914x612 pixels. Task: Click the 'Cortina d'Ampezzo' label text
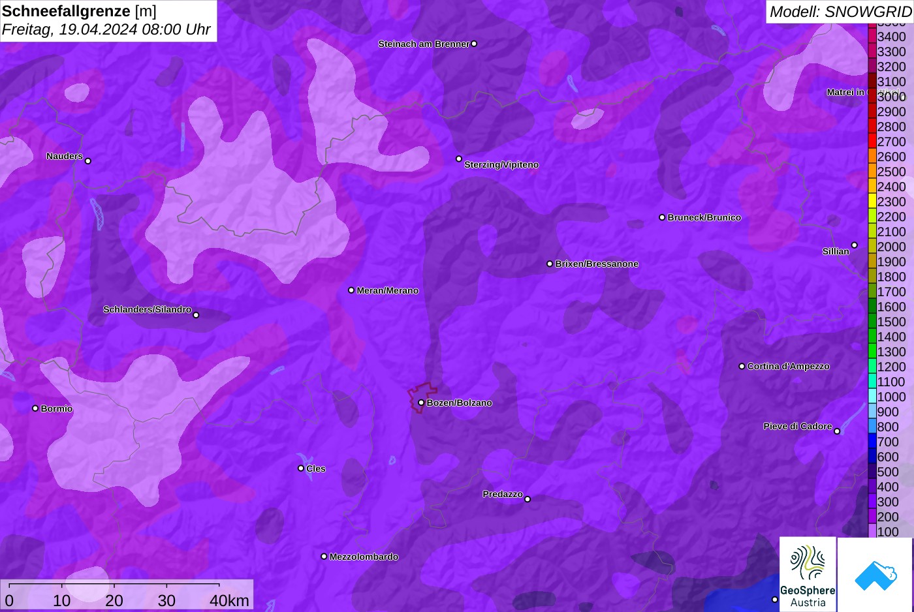pos(789,366)
